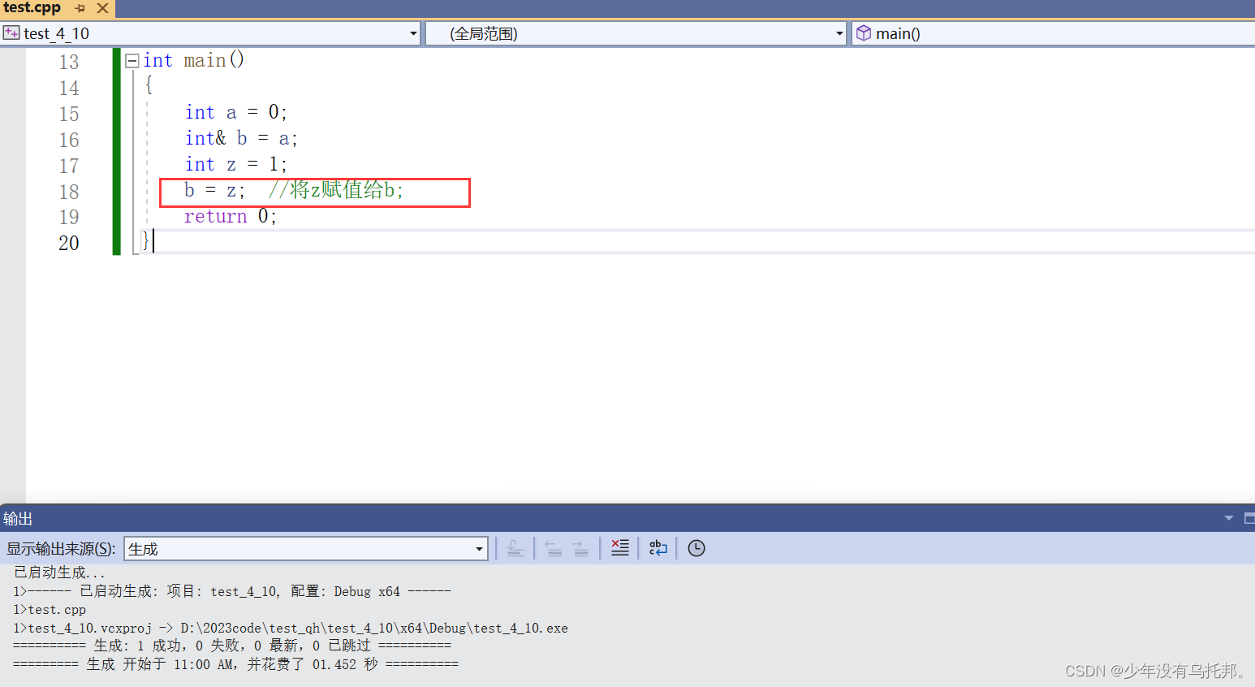
Task: Click output line '1>test.cpp'
Action: point(50,610)
